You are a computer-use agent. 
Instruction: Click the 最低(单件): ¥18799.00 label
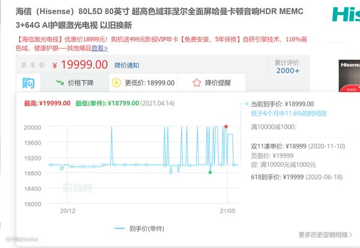[x=107, y=103]
